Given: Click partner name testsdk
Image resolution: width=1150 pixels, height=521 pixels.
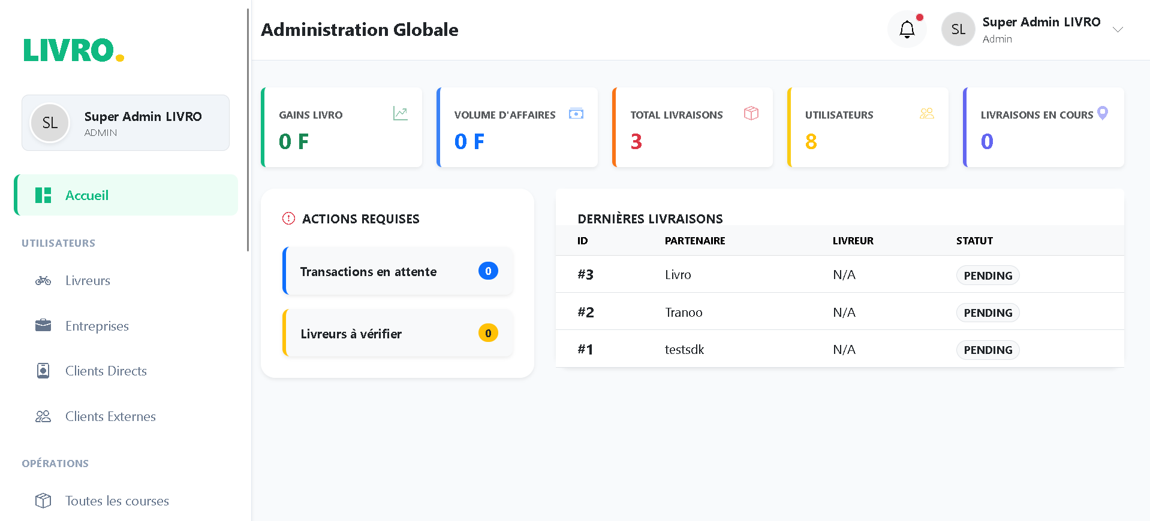Looking at the screenshot, I should [684, 350].
